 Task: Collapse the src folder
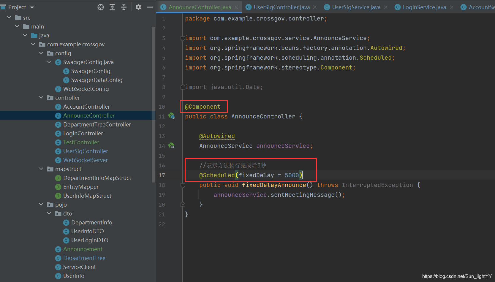[9, 18]
